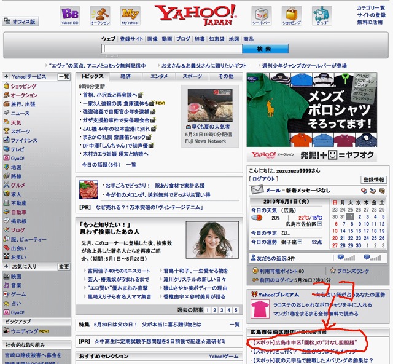Viewport: 393px width, 364px height.
Task: Open the 広島市佐伯区周辺 local info dropdown
Action: coord(297,332)
